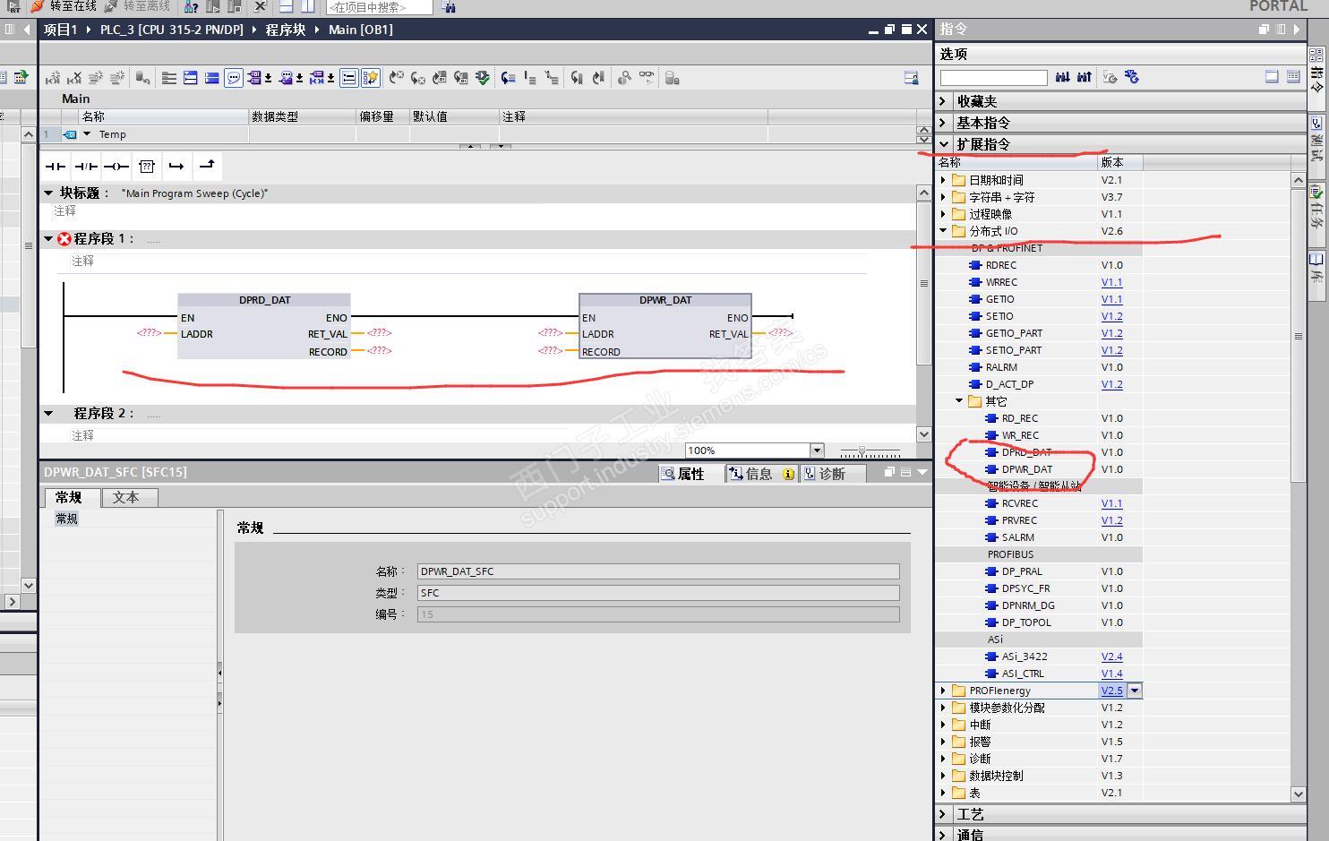This screenshot has height=841, width=1329.
Task: Click the delete network toolbar icon
Action: tap(74, 78)
